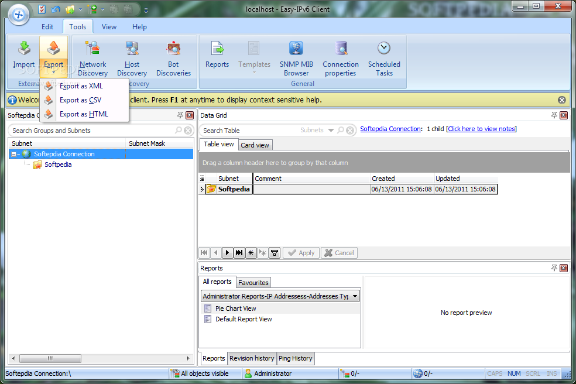Close the Data Grid panel
The height and width of the screenshot is (384, 576).
[x=564, y=115]
